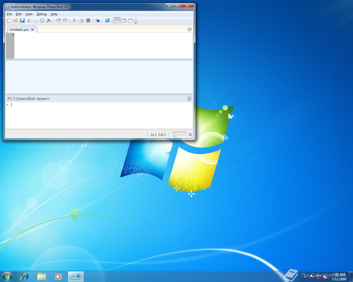The width and height of the screenshot is (353, 282).
Task: Open a script file with the folder icon
Action: point(16,20)
